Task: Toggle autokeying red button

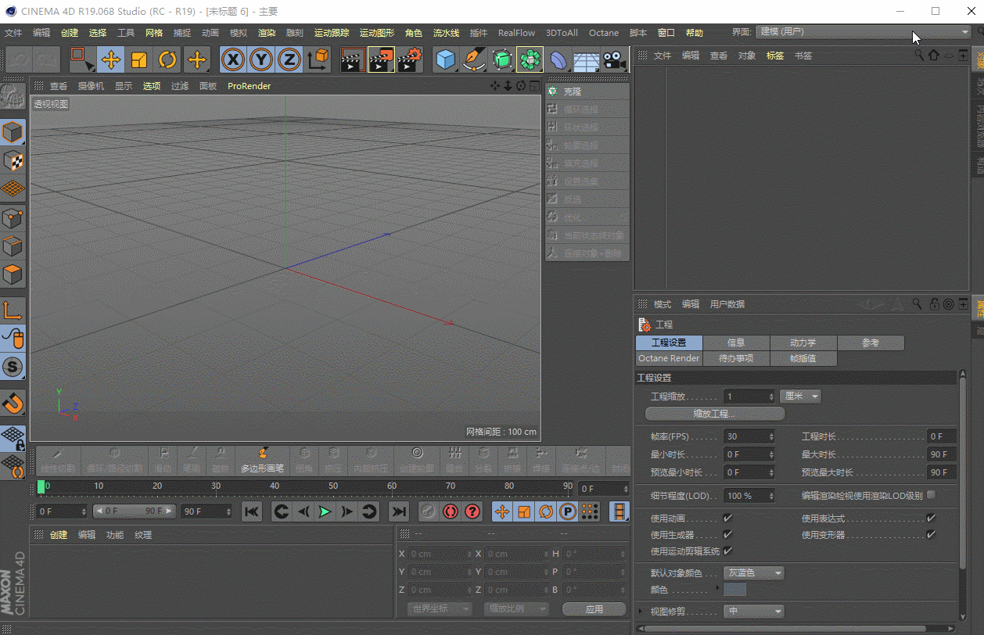Action: click(x=450, y=511)
